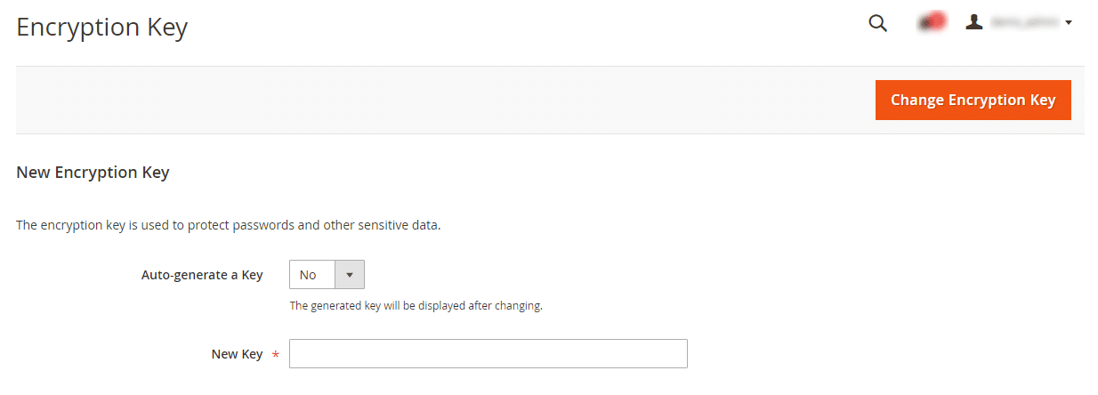Click the red notification count badge
Image resolution: width=1098 pixels, height=395 pixels.
pos(936,20)
